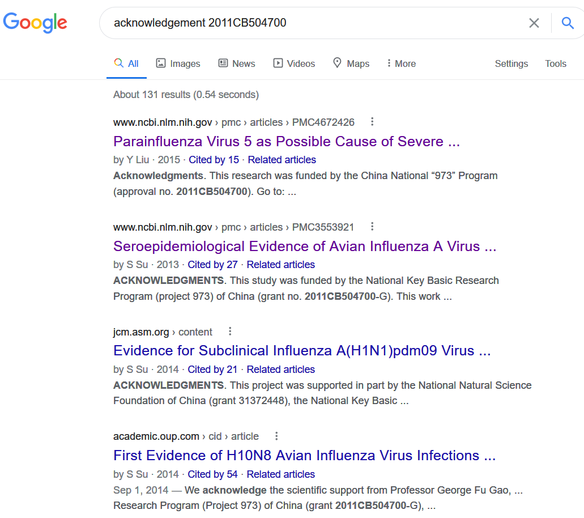Click the PMC4672426 URL breadcrumb
584x518 pixels.
[x=234, y=122]
